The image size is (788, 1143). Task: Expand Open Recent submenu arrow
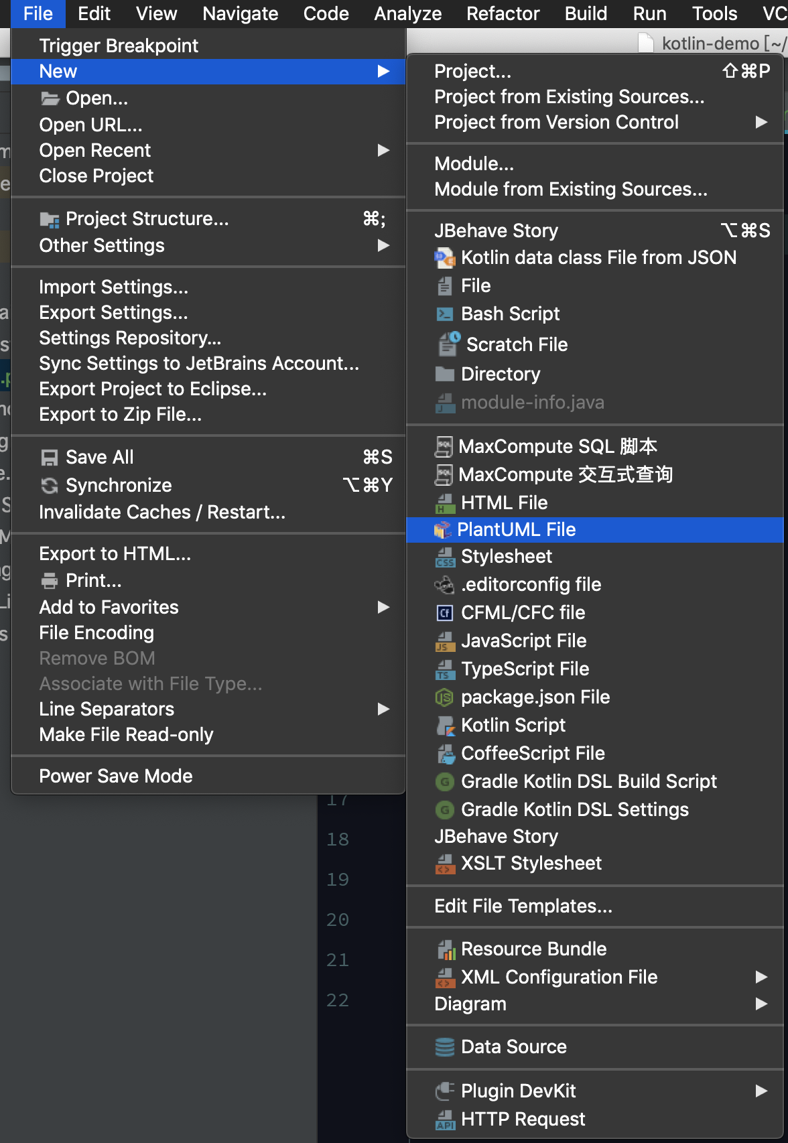point(383,151)
